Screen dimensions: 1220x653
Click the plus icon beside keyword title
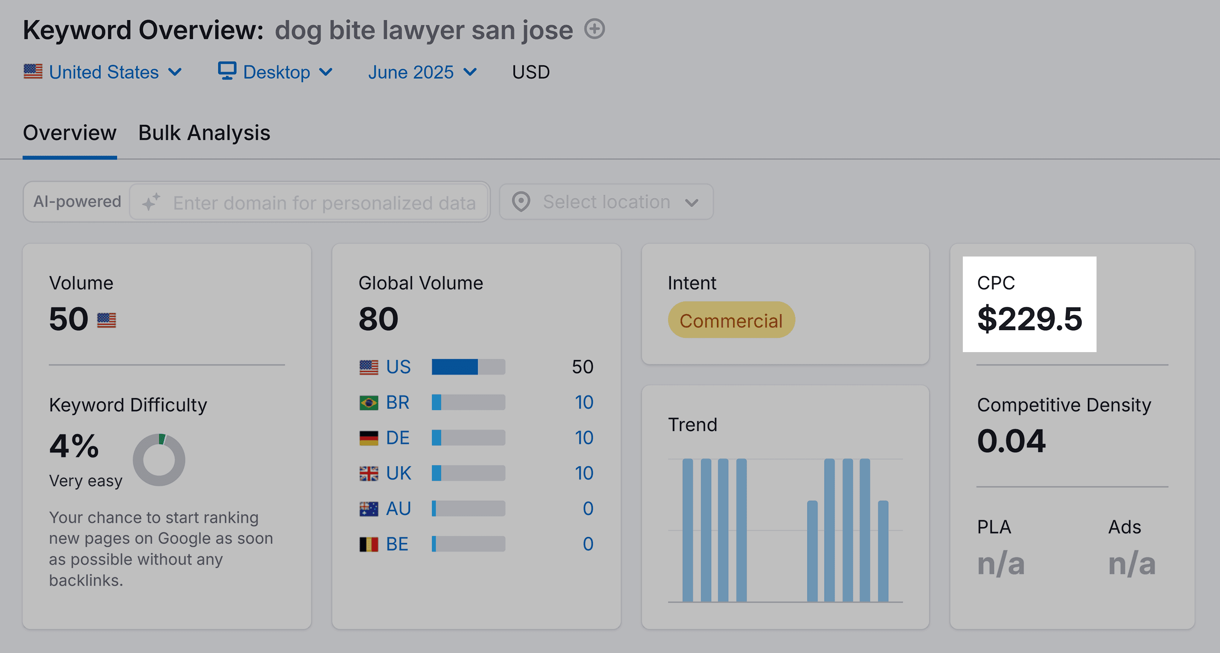[594, 29]
